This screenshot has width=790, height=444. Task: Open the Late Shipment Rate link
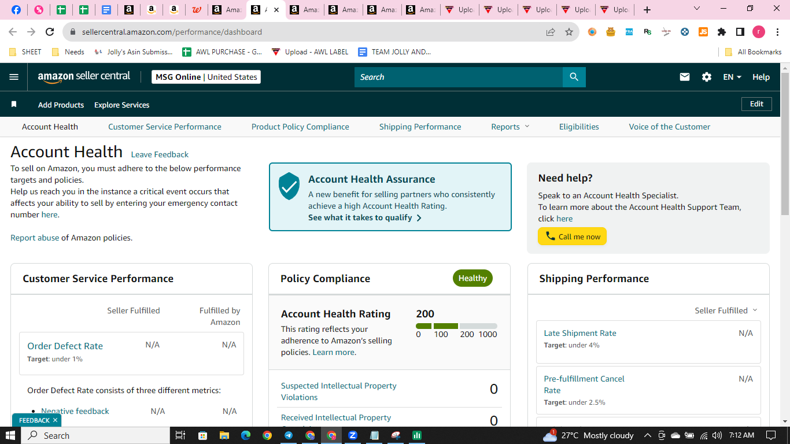coord(580,333)
